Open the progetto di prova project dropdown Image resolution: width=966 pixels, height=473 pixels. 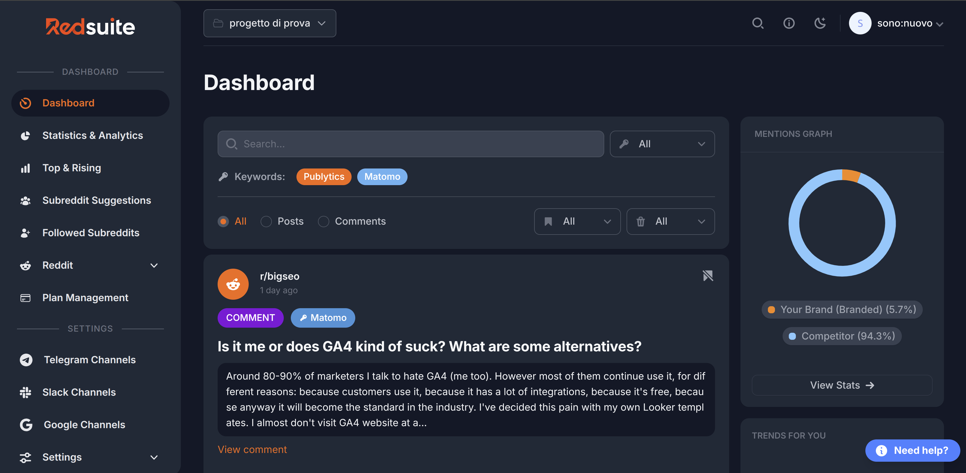(270, 23)
